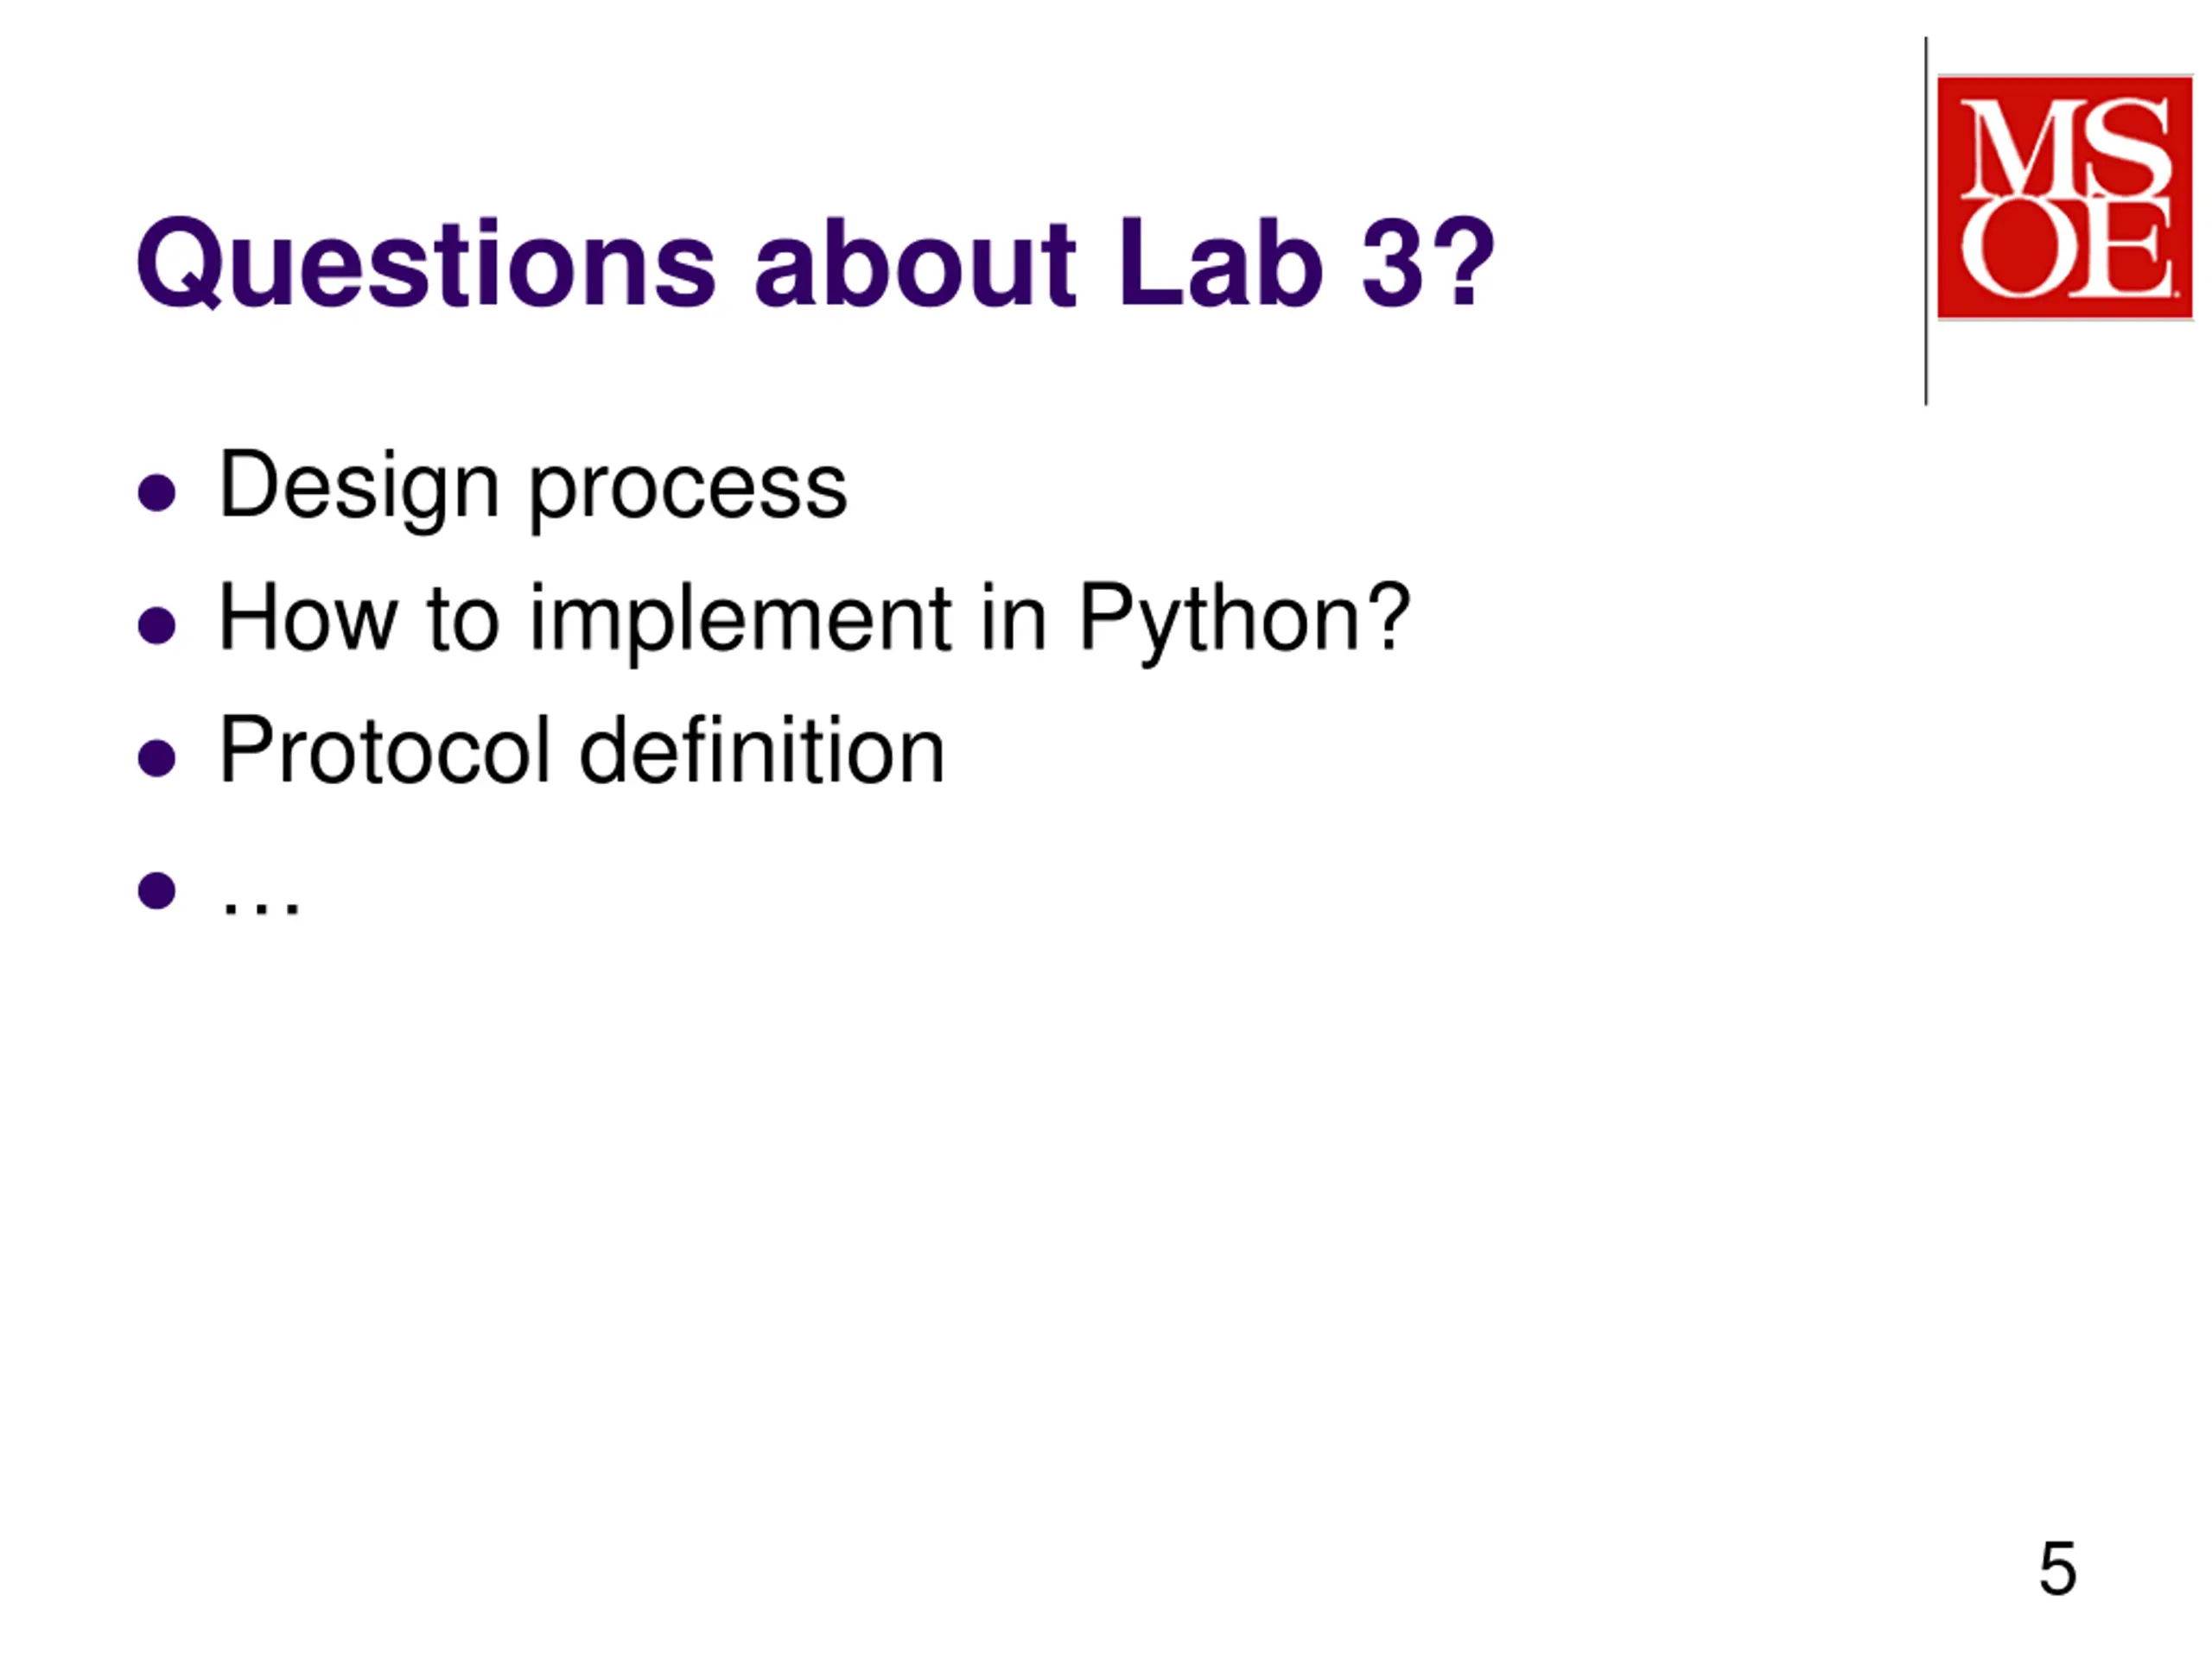The width and height of the screenshot is (2212, 1658).
Task: Click the word Python? in second bullet
Action: click(1243, 622)
